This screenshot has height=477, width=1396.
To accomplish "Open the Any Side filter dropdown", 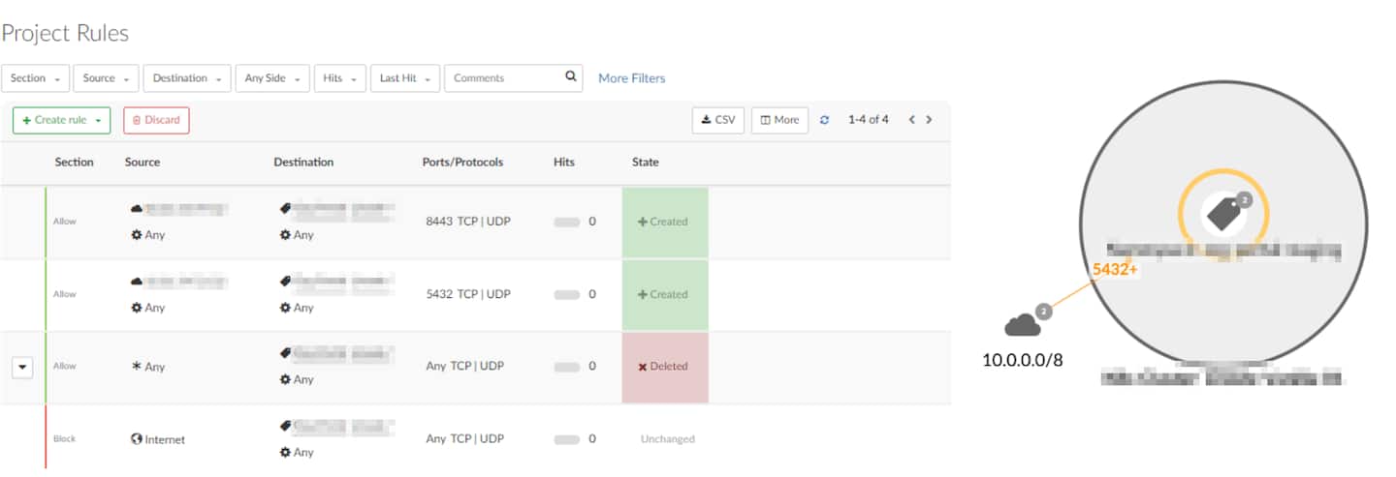I will point(271,78).
